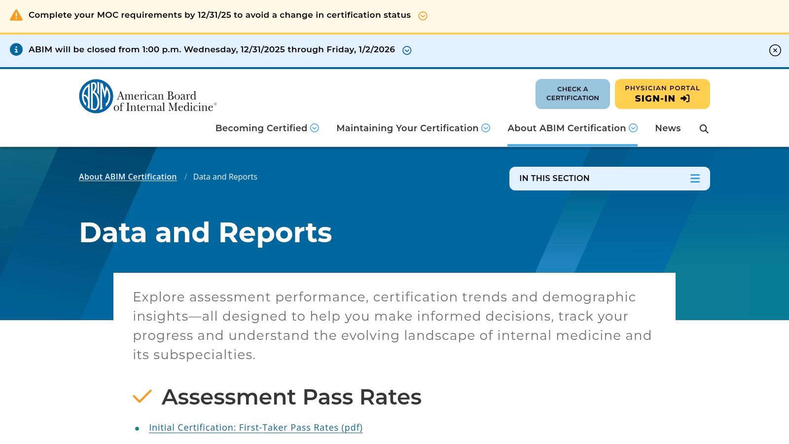The height and width of the screenshot is (444, 789).
Task: Expand the Maintaining Your Certification dropdown
Action: point(486,128)
